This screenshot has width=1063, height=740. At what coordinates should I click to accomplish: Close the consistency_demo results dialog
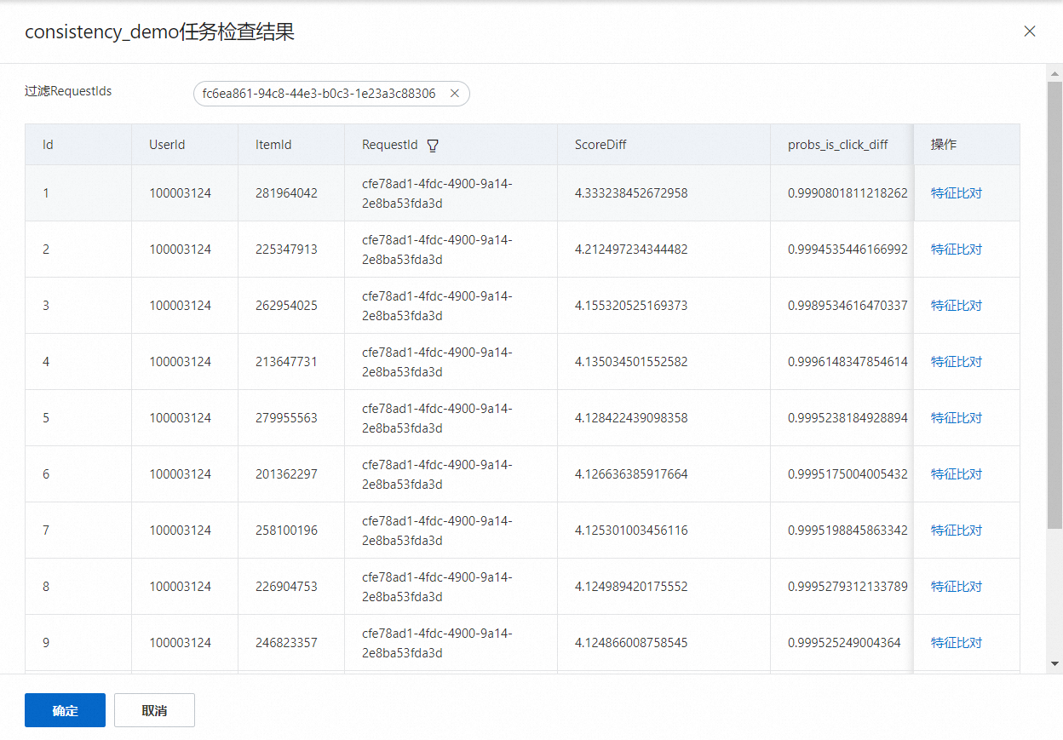(x=1030, y=32)
